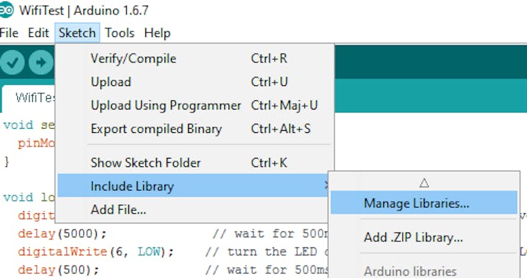
Task: Open the Edit menu
Action: (x=38, y=33)
